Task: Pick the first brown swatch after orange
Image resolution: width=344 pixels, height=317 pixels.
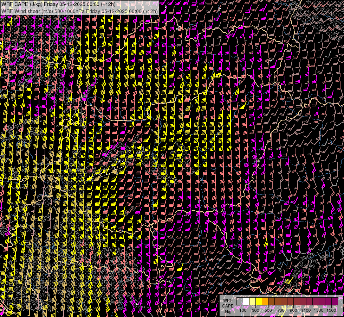Action: pos(271,302)
